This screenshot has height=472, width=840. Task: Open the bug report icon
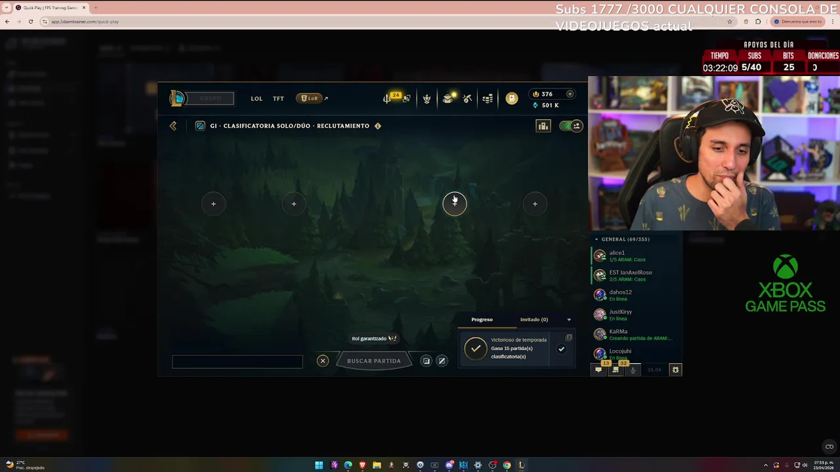675,370
